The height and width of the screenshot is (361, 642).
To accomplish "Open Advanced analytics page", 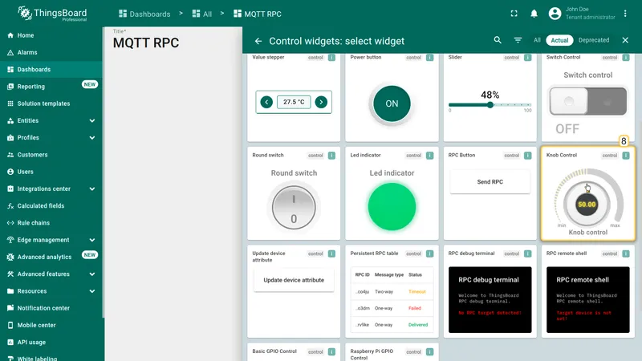I will pos(51,257).
